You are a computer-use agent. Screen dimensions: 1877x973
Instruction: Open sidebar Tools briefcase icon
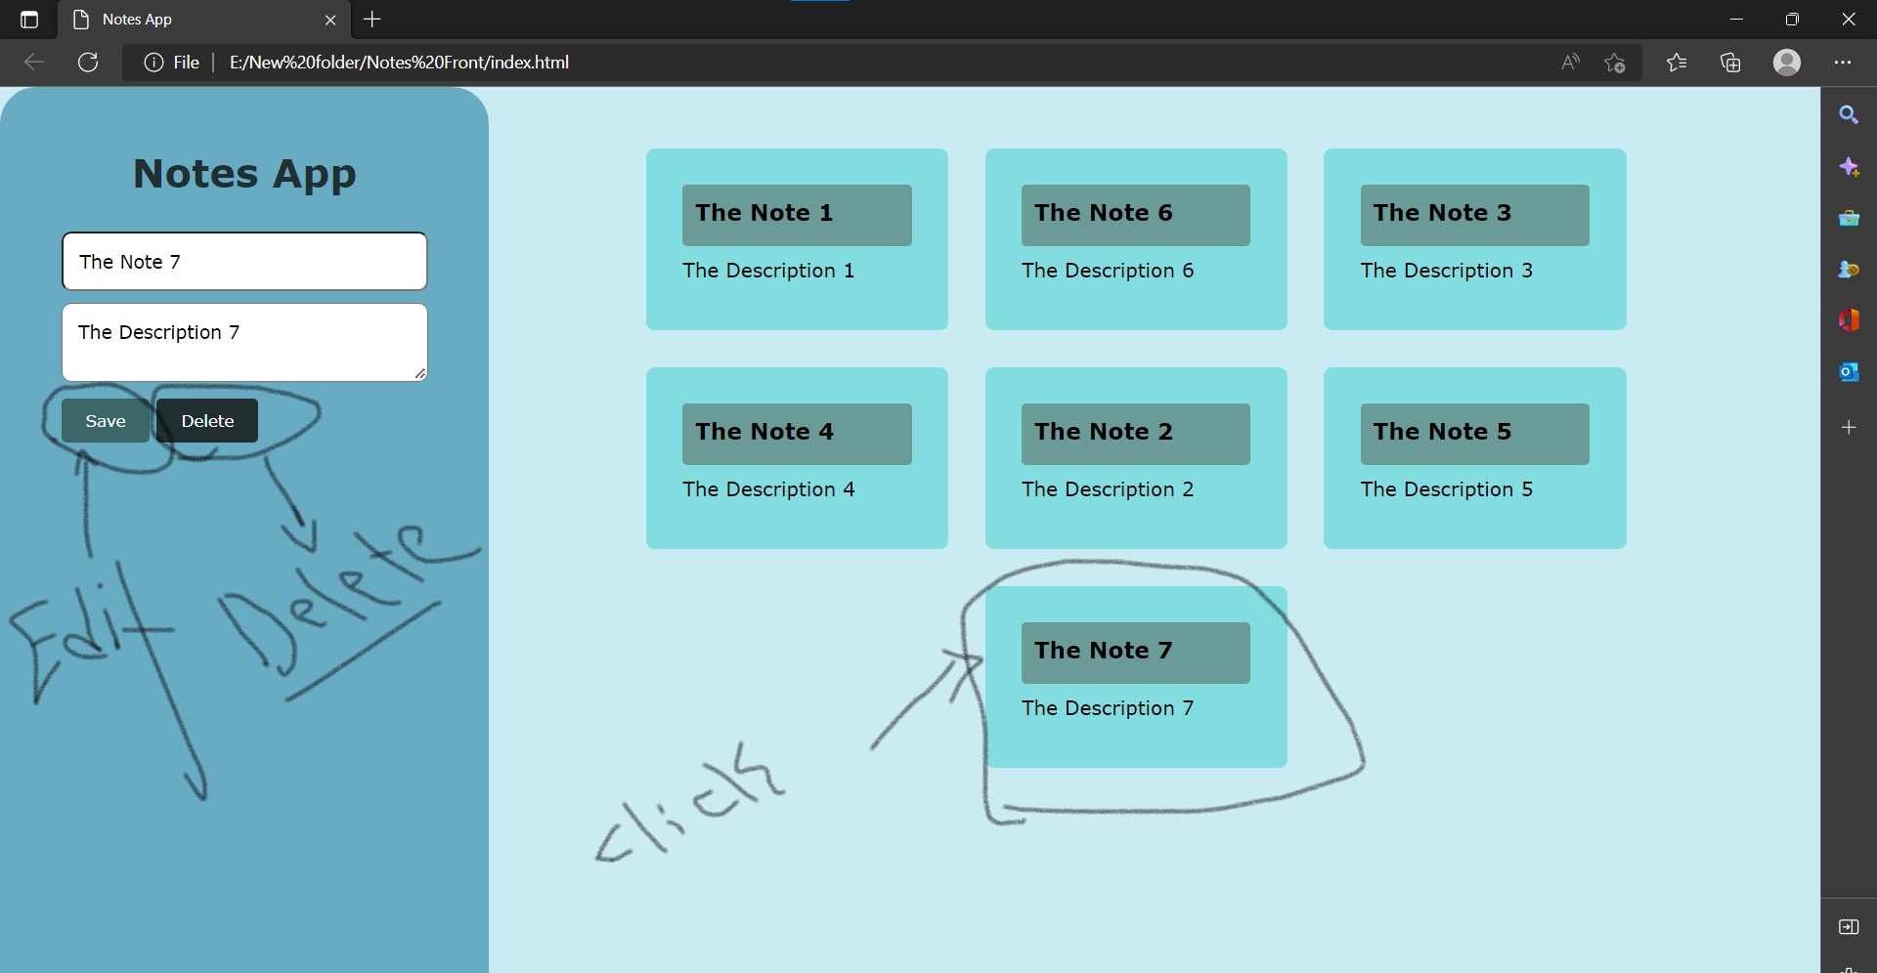1849,218
